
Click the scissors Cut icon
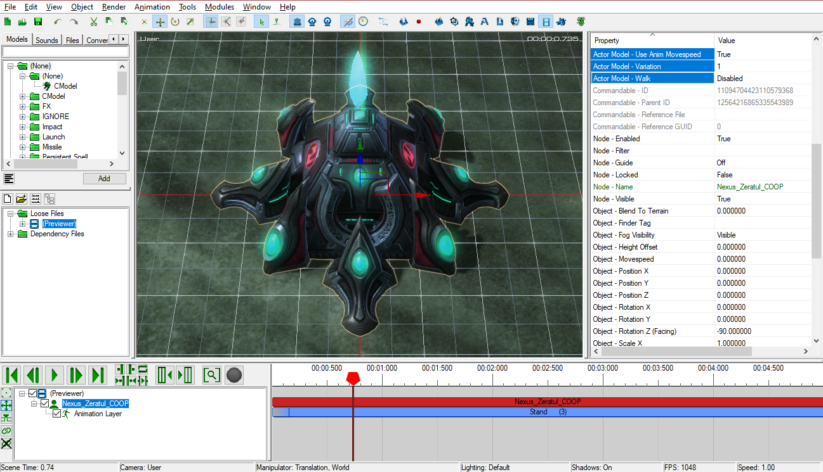[x=94, y=22]
